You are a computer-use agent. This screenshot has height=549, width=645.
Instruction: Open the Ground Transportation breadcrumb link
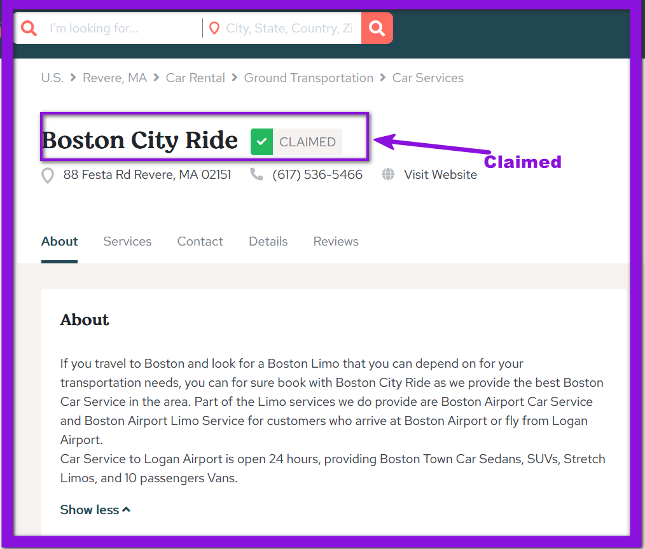pos(309,78)
